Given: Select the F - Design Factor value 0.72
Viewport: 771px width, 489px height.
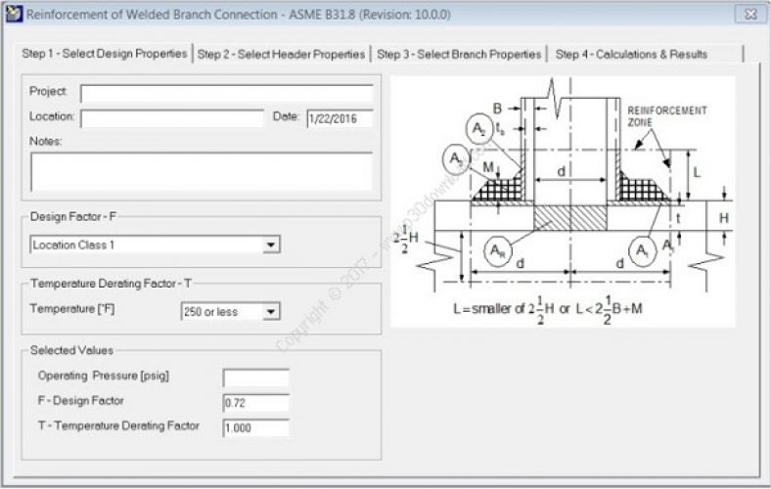Looking at the screenshot, I should tap(255, 403).
